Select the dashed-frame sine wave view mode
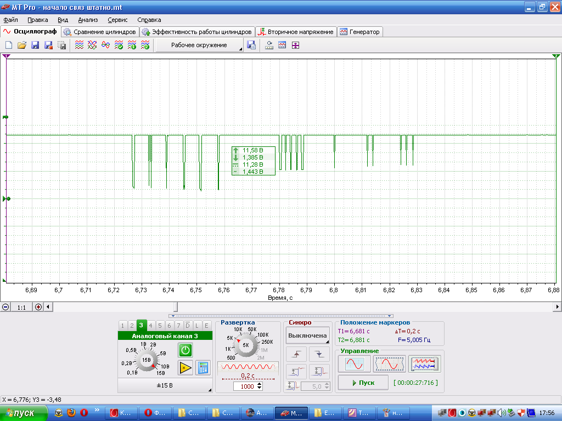 (389, 364)
